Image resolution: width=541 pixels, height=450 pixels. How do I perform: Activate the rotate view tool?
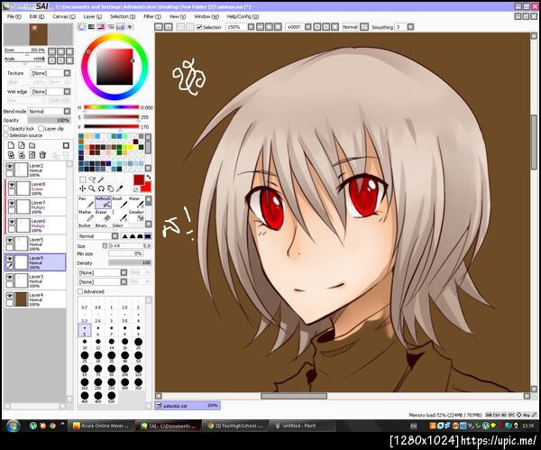tap(101, 188)
